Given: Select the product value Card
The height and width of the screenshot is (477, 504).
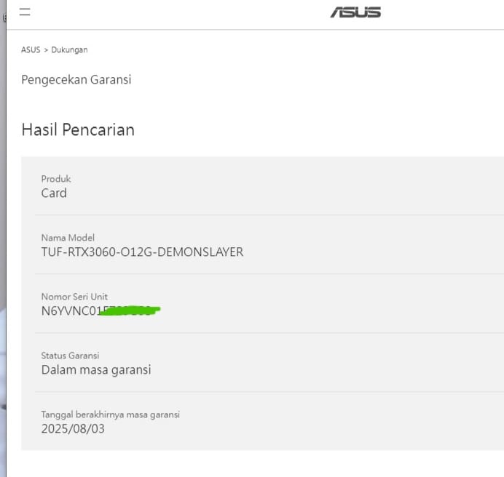Looking at the screenshot, I should tap(54, 193).
